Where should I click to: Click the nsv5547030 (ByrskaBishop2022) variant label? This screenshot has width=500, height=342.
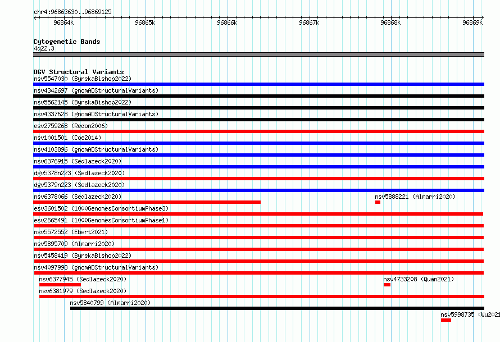(83, 79)
